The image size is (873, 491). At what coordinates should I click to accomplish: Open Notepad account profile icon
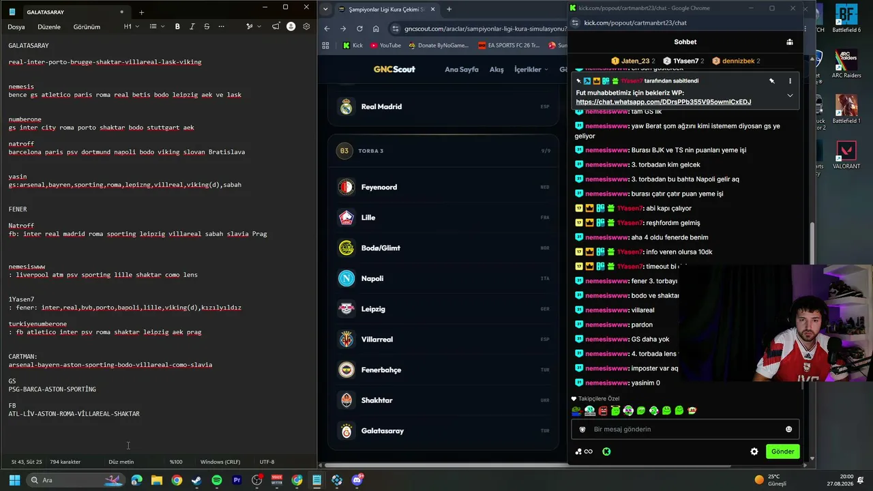point(291,27)
